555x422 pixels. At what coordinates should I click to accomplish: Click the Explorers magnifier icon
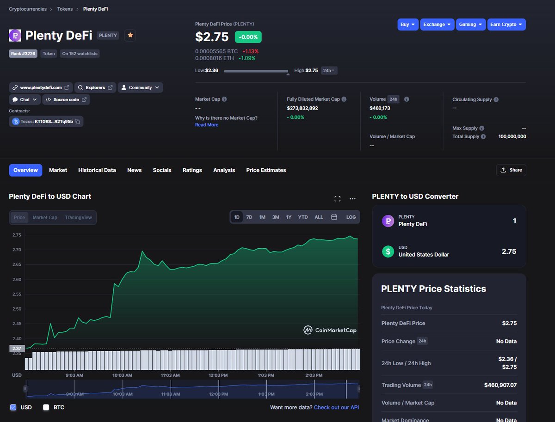(x=80, y=87)
